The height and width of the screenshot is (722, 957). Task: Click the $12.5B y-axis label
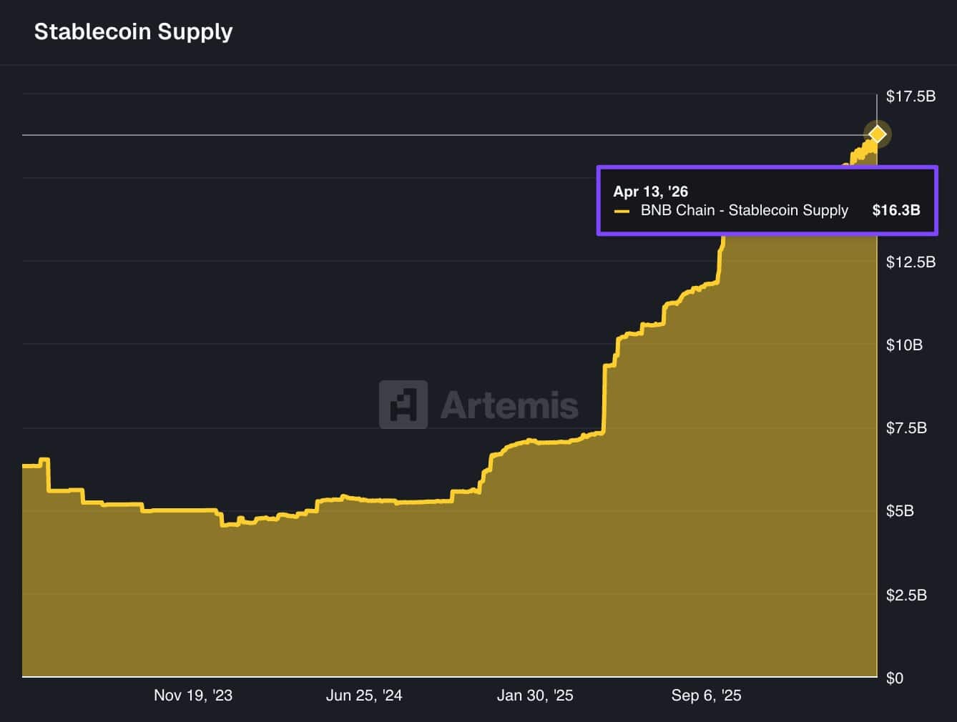(x=909, y=262)
